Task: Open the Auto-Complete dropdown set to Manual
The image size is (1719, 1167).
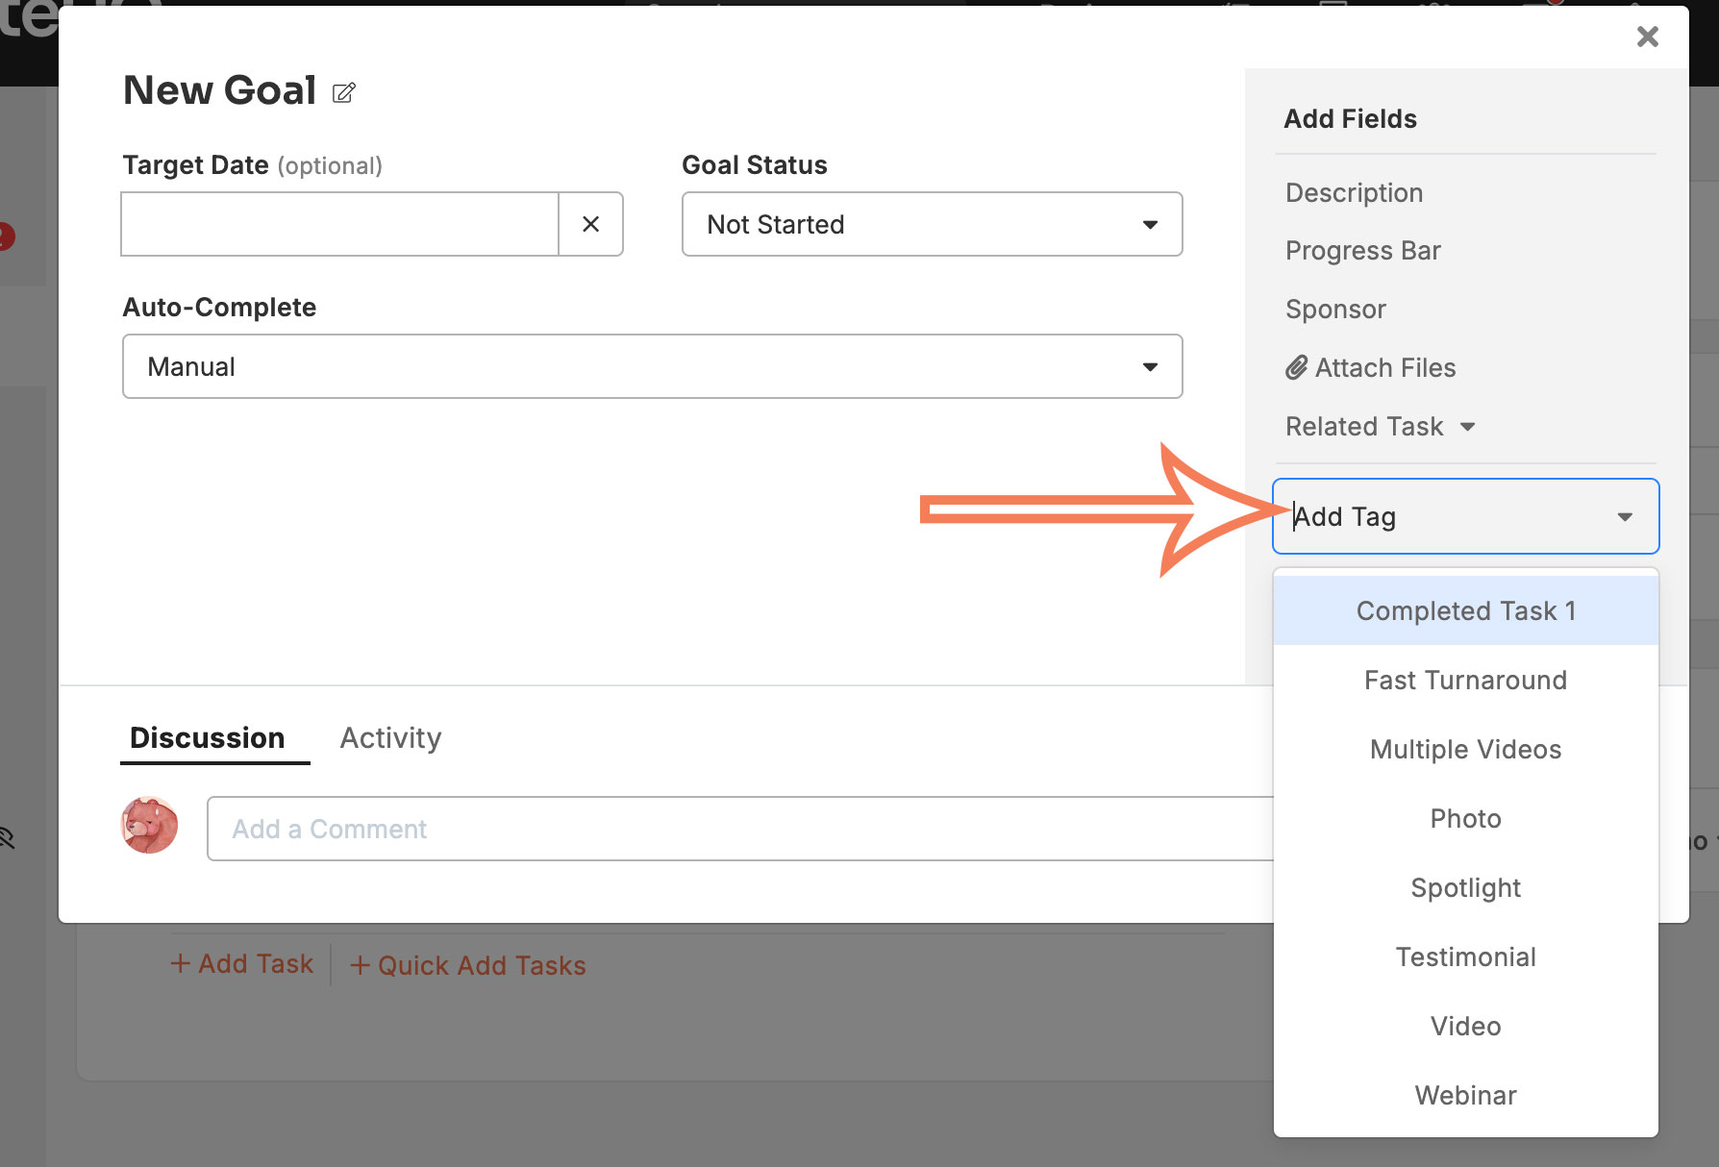Action: 652,366
